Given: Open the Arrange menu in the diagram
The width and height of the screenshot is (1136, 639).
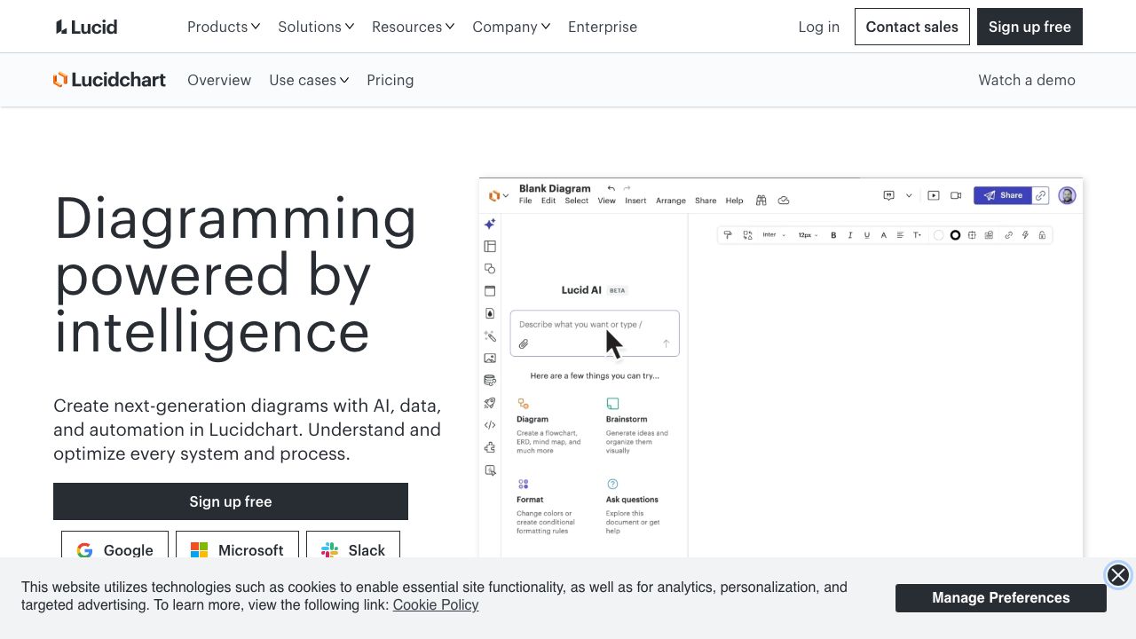Looking at the screenshot, I should 671,201.
